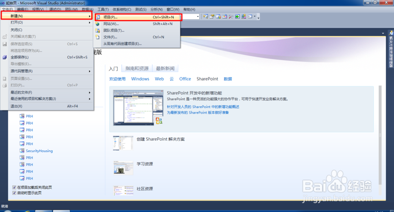
Task: Click the Office category link
Action: tap(185, 79)
